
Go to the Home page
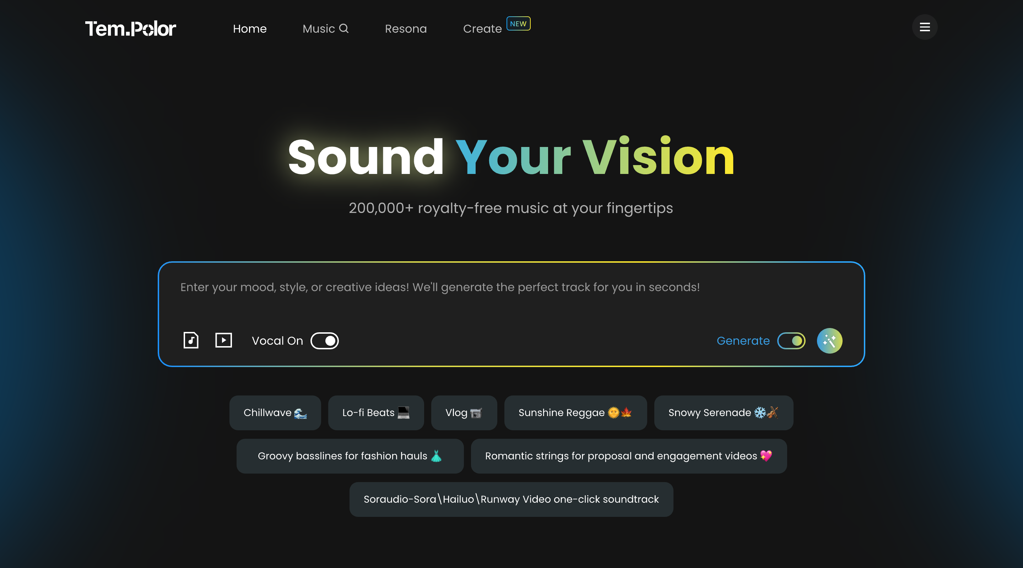click(250, 28)
